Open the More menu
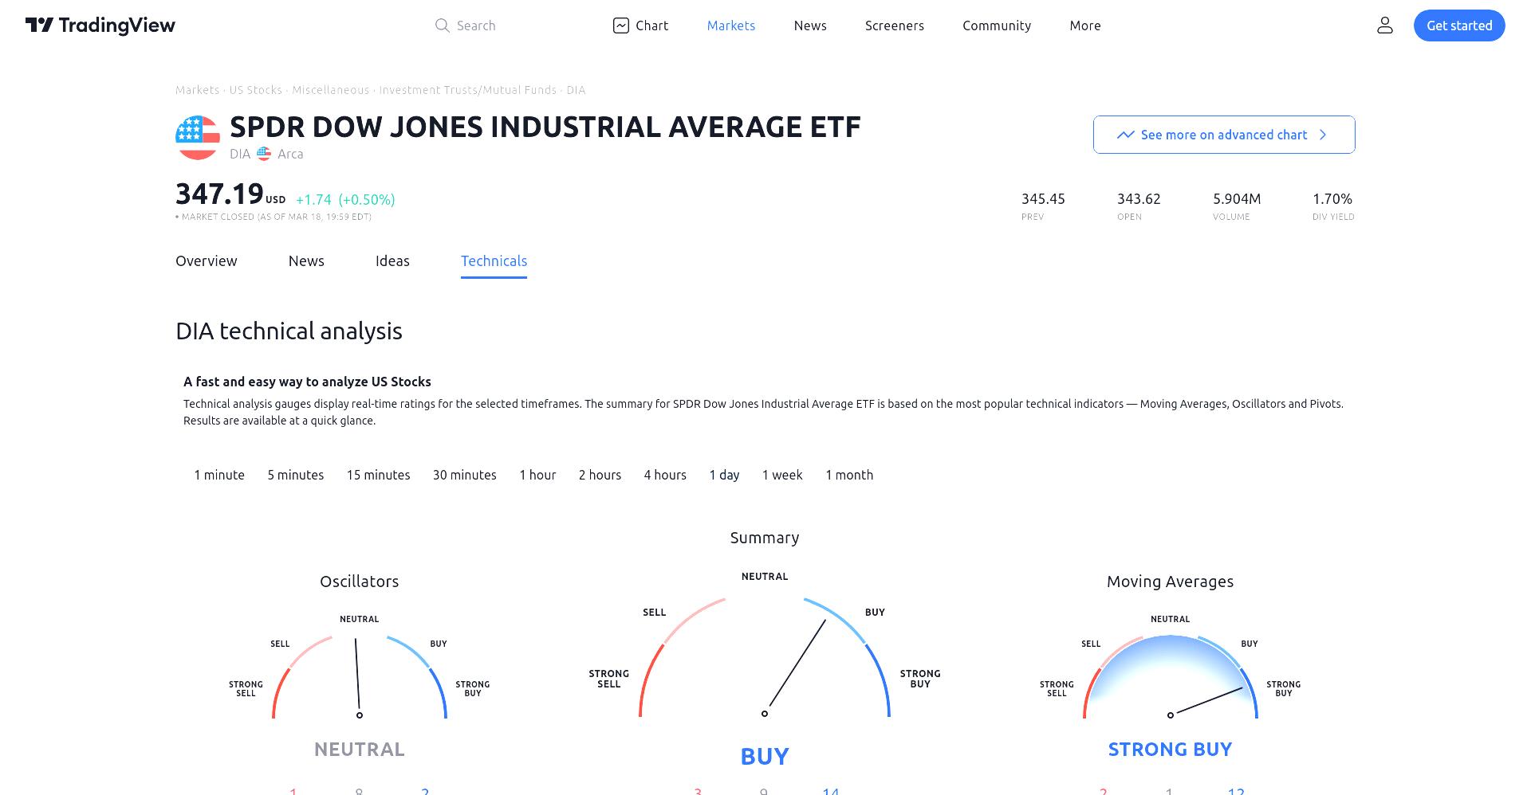This screenshot has height=795, width=1531. tap(1085, 25)
